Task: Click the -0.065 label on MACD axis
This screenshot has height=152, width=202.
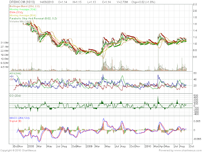Action: pyautogui.click(x=197, y=139)
